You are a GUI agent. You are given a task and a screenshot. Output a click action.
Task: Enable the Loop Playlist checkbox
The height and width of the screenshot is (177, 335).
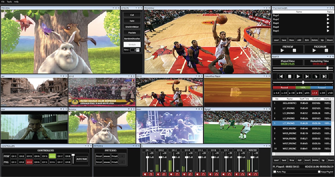[319, 172]
